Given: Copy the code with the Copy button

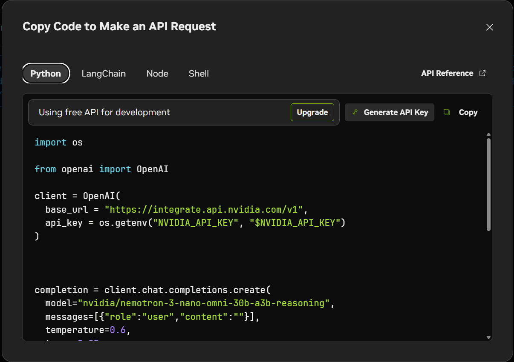Looking at the screenshot, I should coord(460,112).
